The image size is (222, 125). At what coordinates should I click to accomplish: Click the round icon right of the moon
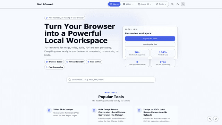(x=183, y=4)
